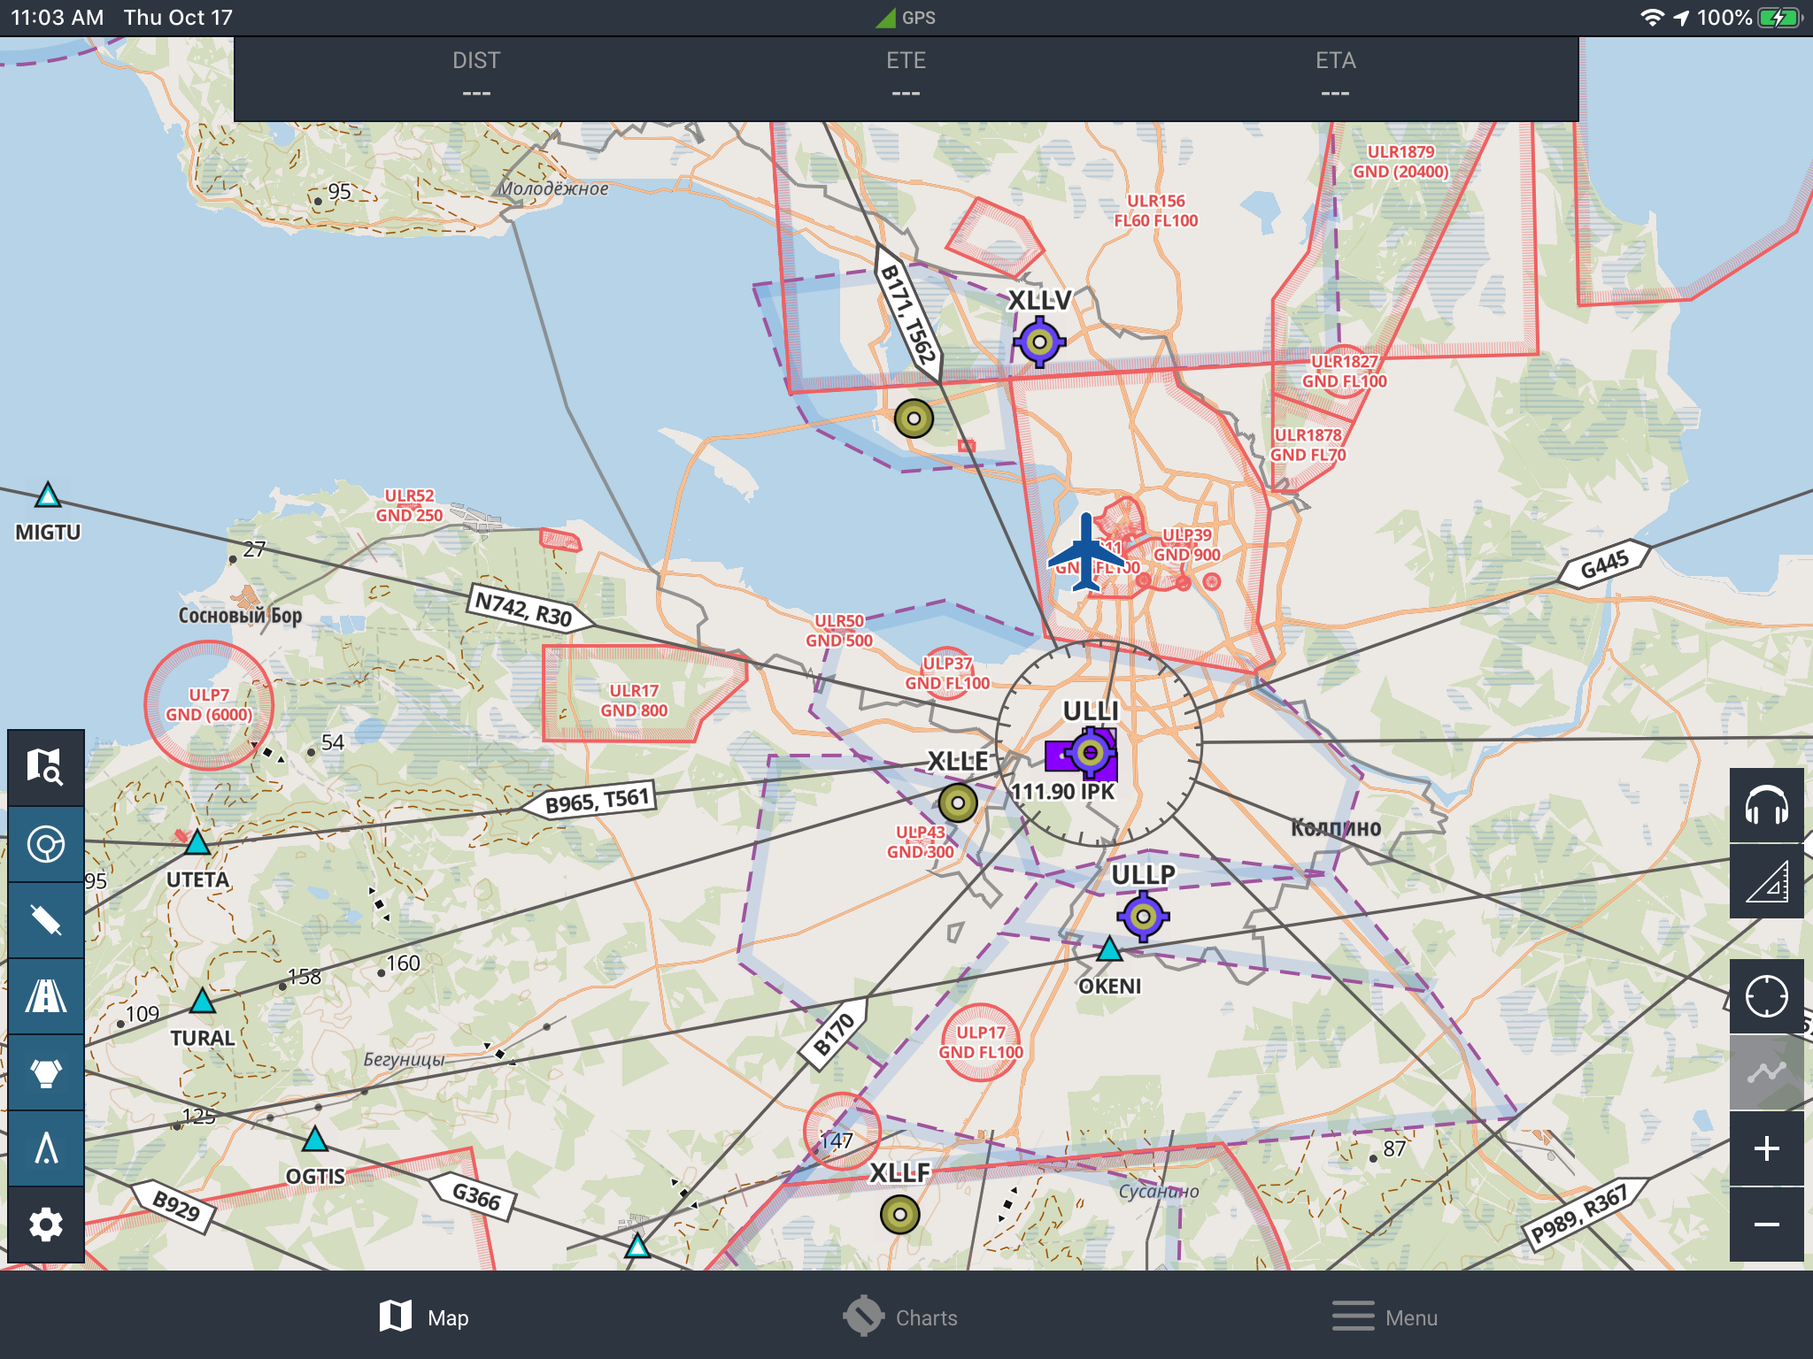
Task: Zoom out with the minus button
Action: 1766,1225
